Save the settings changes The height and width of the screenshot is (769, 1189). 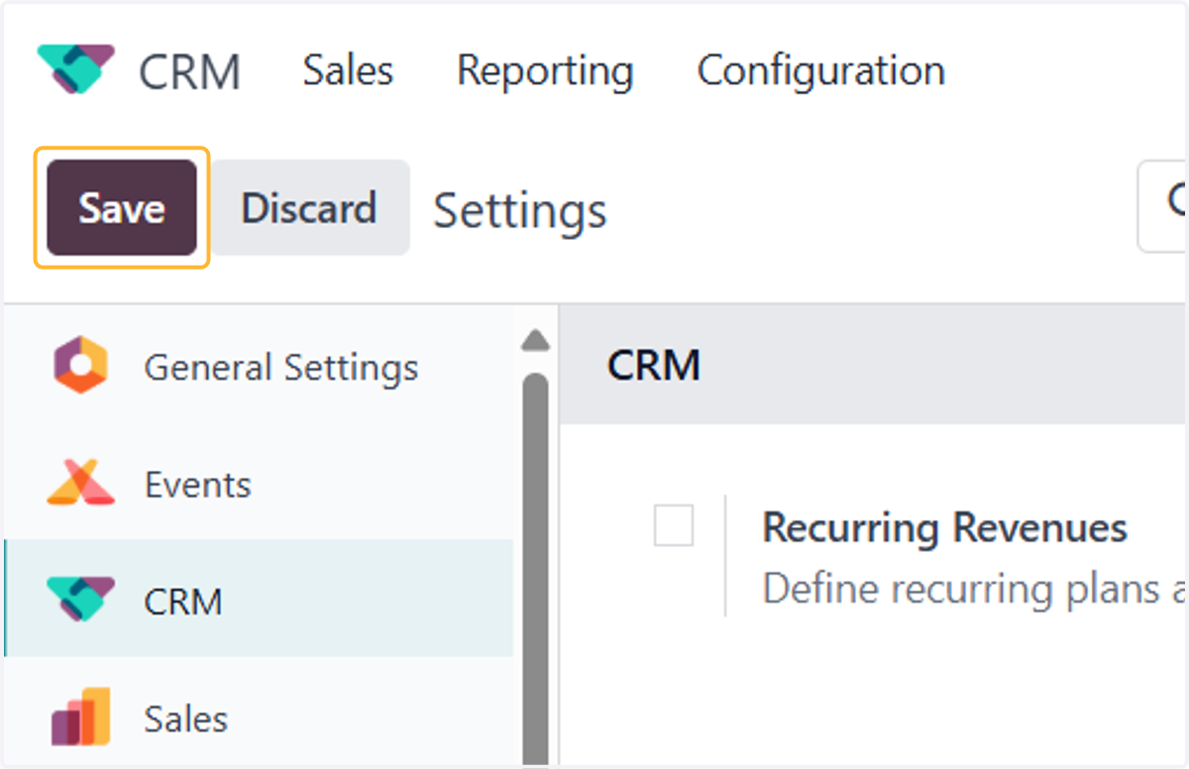pyautogui.click(x=122, y=208)
